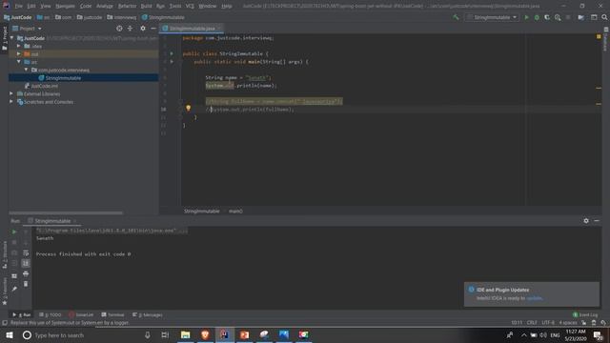Click the src breadcrumb in the navigation bar
610x343 pixels.
click(44, 17)
